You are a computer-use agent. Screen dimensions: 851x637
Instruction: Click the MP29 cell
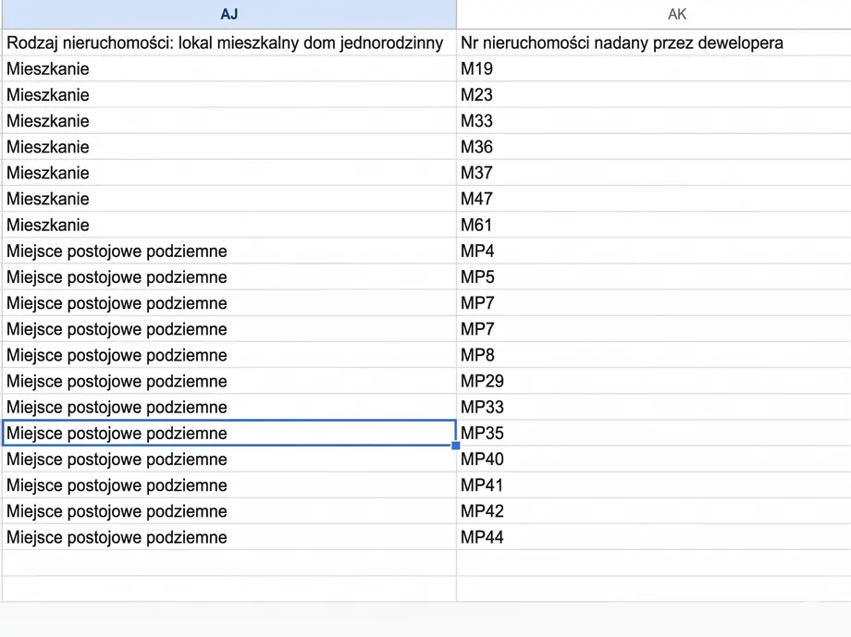[653, 381]
